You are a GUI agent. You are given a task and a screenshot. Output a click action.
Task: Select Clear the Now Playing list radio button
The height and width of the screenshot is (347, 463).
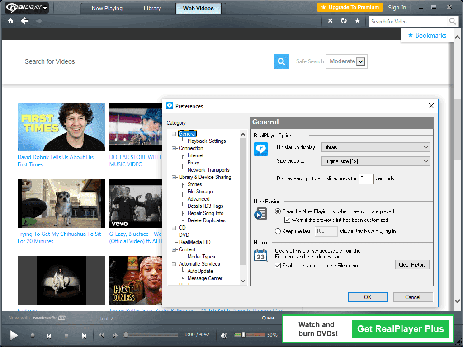pyautogui.click(x=278, y=211)
